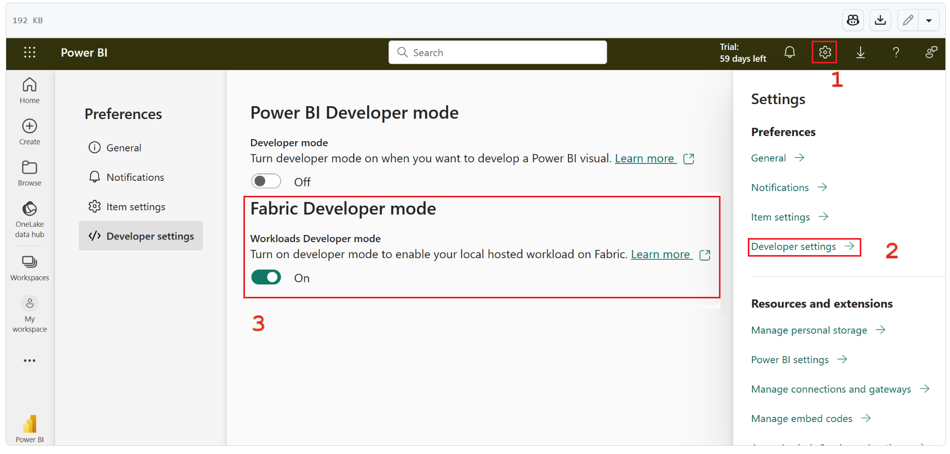
Task: Expand the edit options dropdown arrow
Action: tap(929, 20)
